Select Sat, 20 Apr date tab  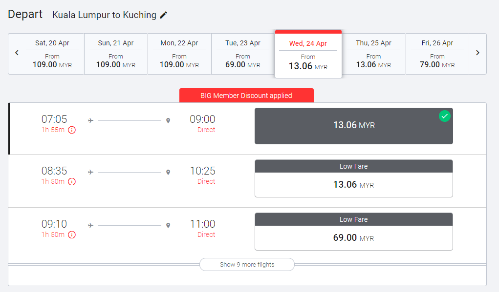point(52,54)
